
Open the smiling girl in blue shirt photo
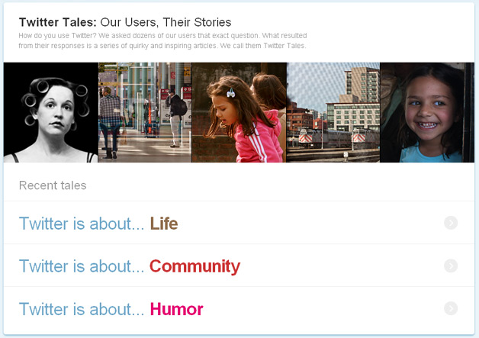427,112
